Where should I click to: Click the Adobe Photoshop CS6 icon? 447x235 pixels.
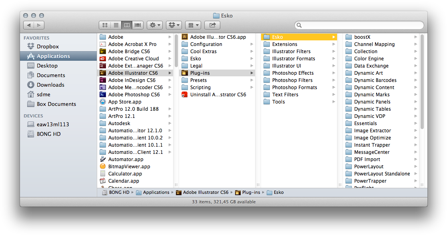click(x=103, y=95)
